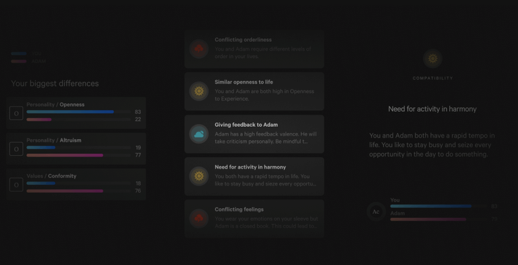Click the Values / Conformity difference row
Viewport: 518px width, 265px height.
coord(76,184)
